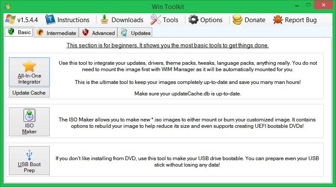
Task: Switch to the Updates tab
Action: pos(135,32)
